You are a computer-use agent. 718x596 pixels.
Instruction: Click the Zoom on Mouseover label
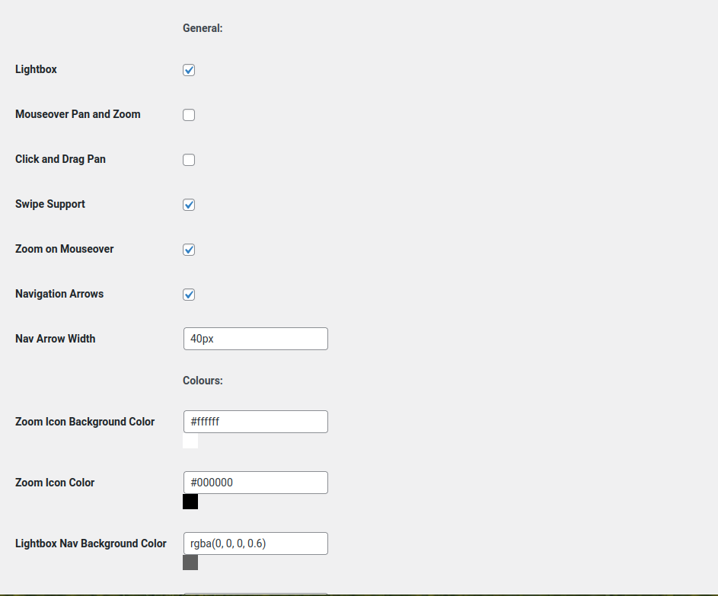(x=64, y=249)
